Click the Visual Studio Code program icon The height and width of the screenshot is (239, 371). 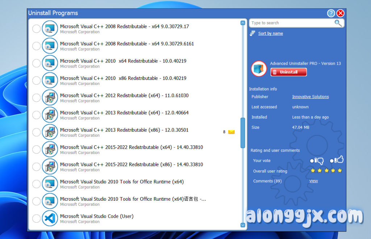50,218
